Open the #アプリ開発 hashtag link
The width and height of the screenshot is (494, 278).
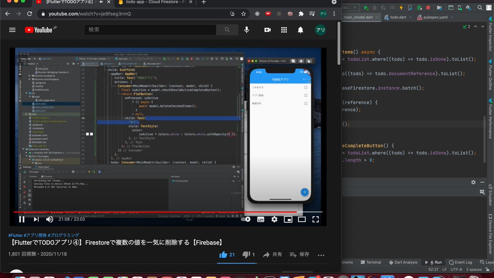click(35, 235)
